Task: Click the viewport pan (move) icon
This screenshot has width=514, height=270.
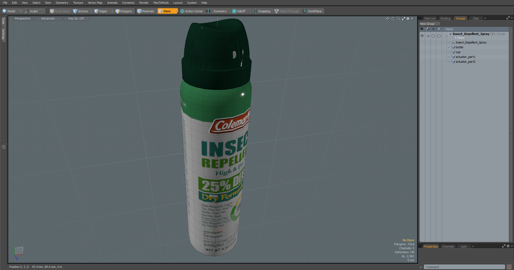Action: point(388,19)
